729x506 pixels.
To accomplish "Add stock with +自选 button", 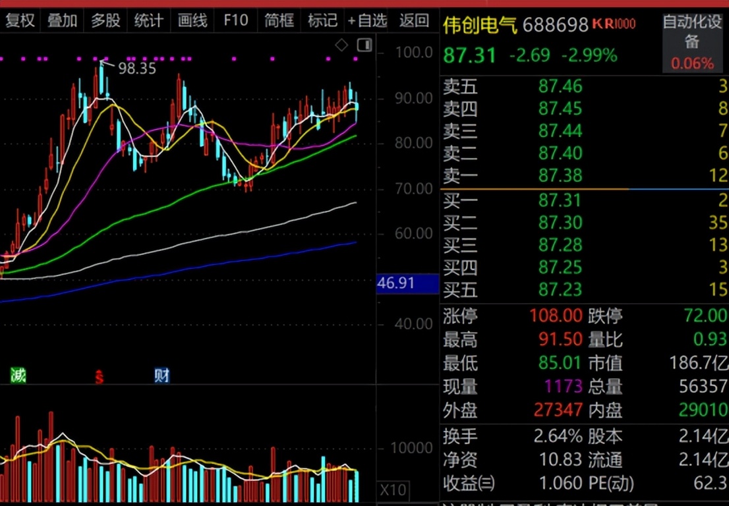I will tap(367, 20).
